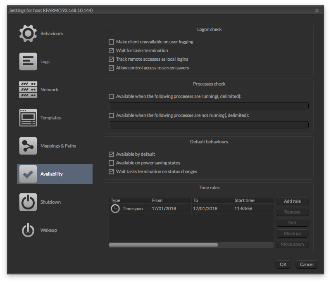Select the Shutdown power icon

28,202
